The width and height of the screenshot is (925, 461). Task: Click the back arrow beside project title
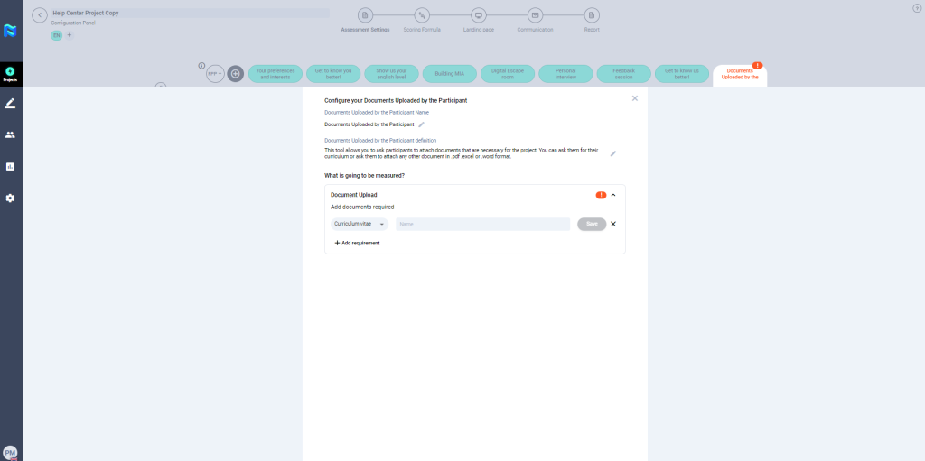point(40,15)
